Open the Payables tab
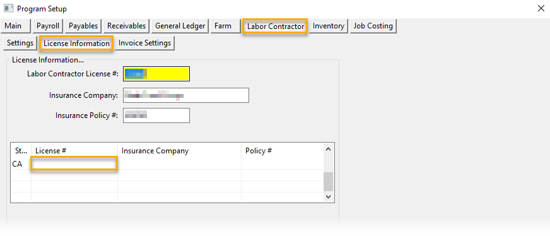Viewport: 550px width, 236px height. (x=83, y=26)
